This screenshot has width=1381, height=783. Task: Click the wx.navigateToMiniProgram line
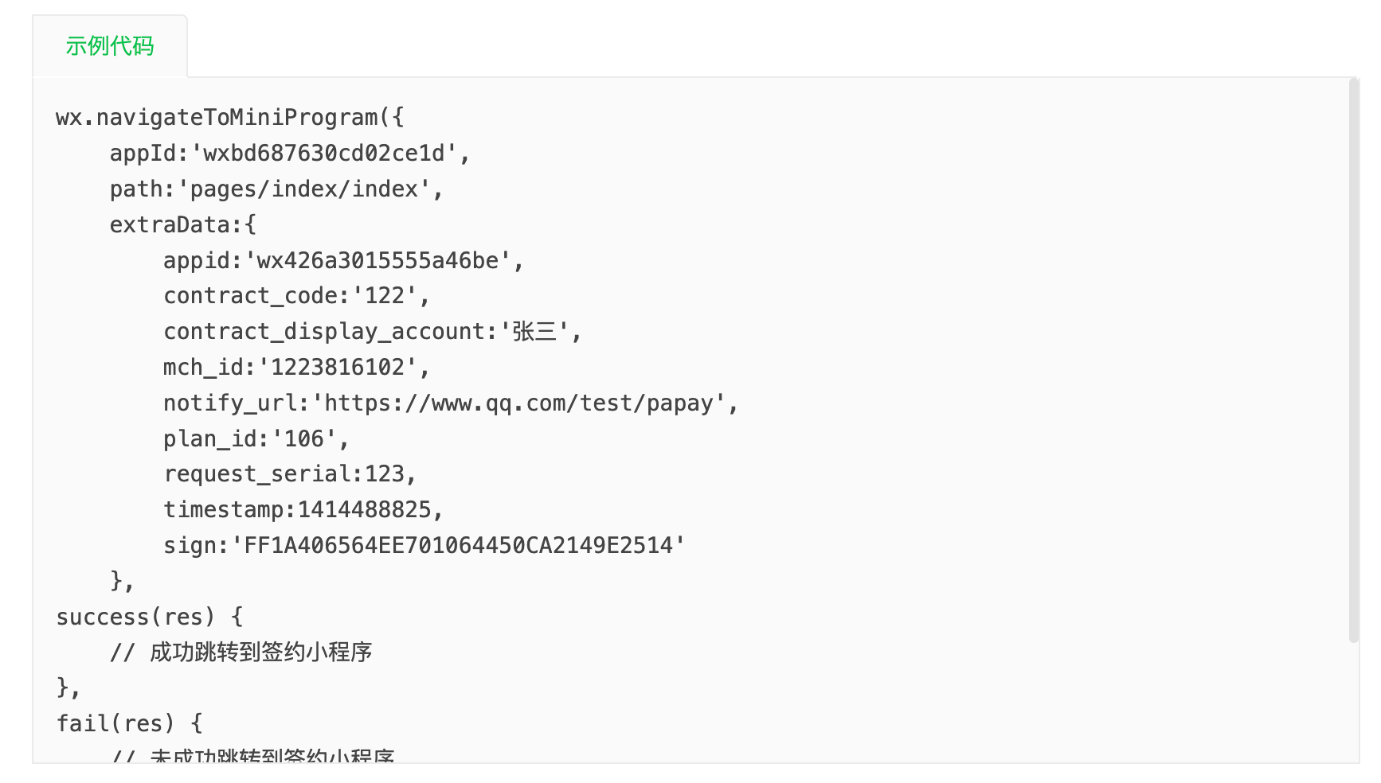(230, 118)
